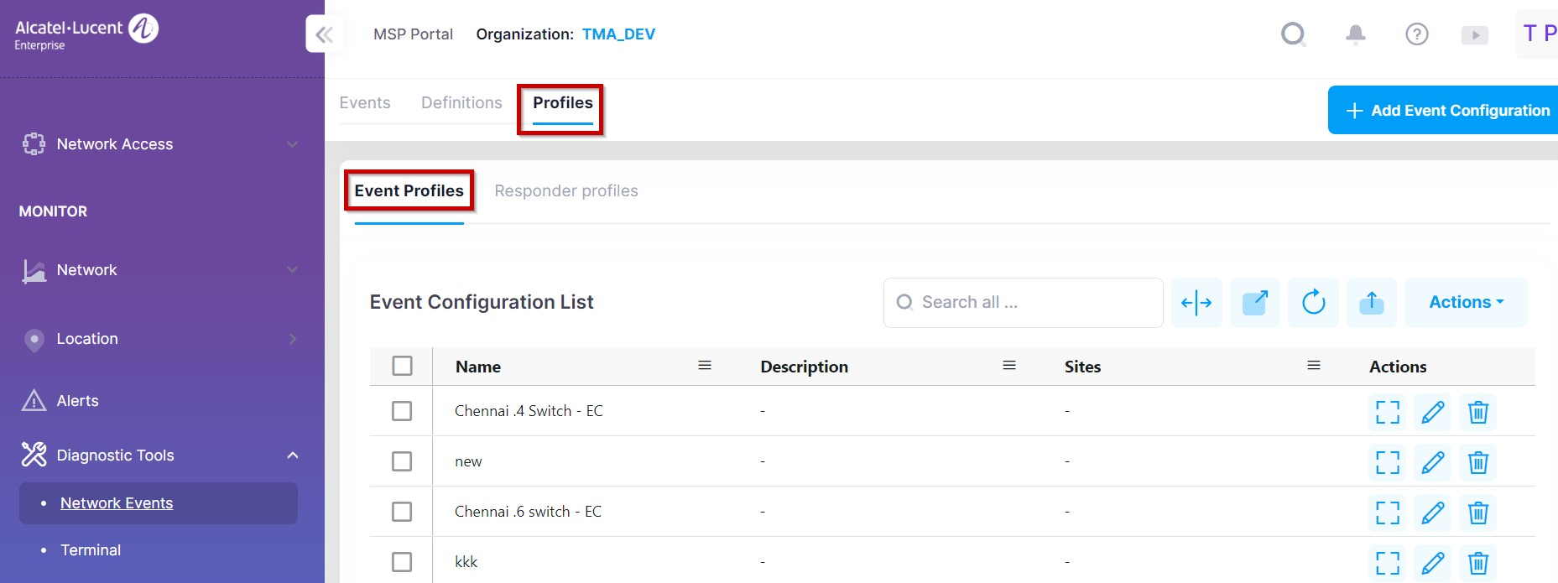The width and height of the screenshot is (1558, 583).
Task: Open the Actions dropdown in list toolbar
Action: [1465, 302]
